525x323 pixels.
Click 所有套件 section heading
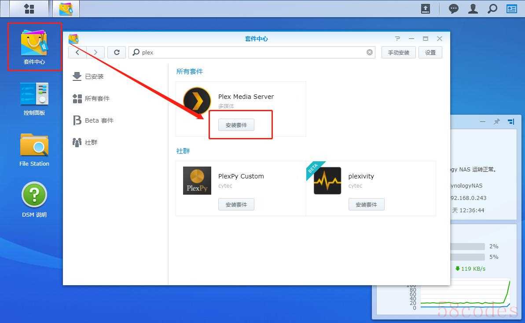[x=190, y=72]
